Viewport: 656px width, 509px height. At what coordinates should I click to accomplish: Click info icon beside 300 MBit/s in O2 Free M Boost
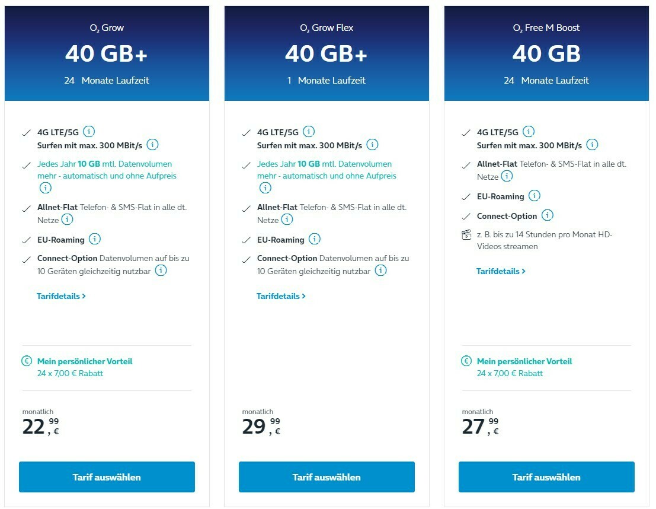point(592,145)
